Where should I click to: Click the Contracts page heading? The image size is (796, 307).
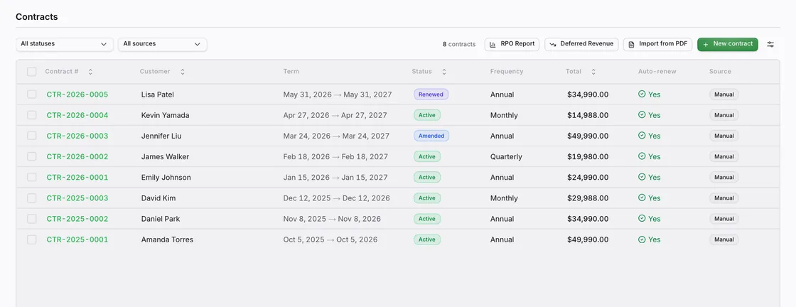click(x=36, y=17)
